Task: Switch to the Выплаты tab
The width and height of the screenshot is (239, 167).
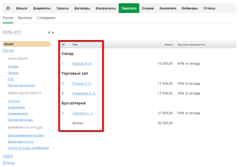Action: 25,18
